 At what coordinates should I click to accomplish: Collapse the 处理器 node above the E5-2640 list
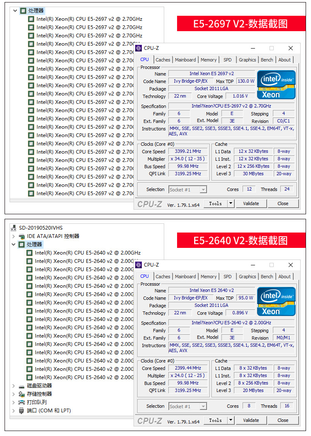13,245
